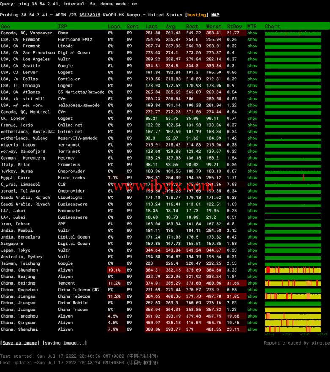Click the ISP column header
The width and height of the screenshot is (330, 372).
[x=62, y=27]
